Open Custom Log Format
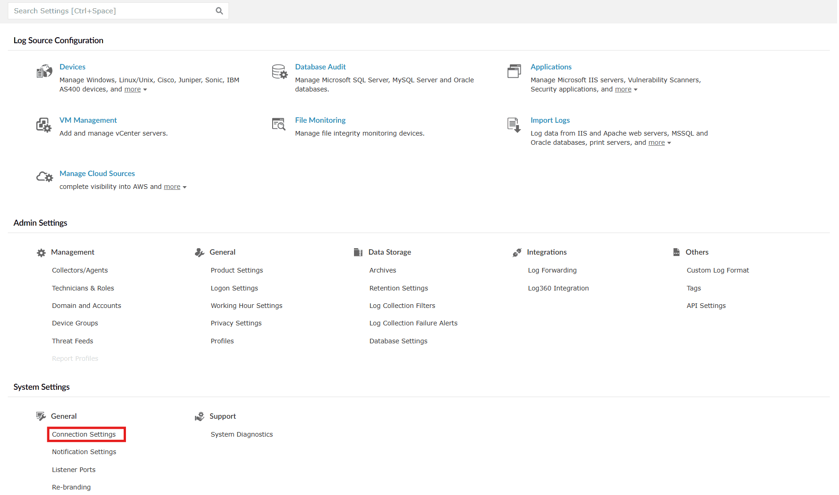 tap(718, 270)
